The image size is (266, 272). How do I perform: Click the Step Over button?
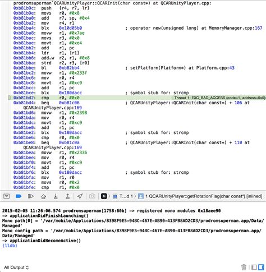tap(43, 196)
